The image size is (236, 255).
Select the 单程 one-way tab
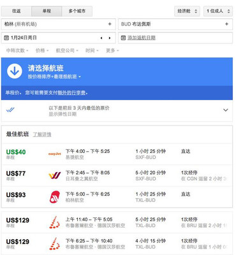tap(47, 11)
